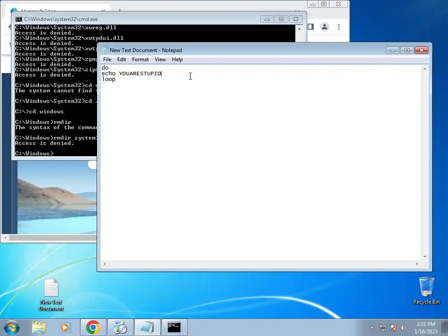Viewport: 448px width, 336px height.
Task: Place cursor after 'loop' in Notepad
Action: pyautogui.click(x=115, y=79)
